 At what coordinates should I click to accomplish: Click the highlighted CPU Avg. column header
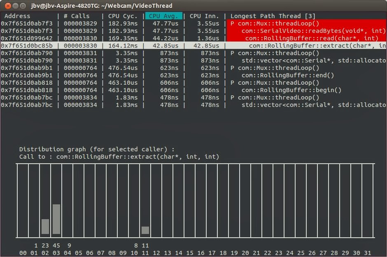pyautogui.click(x=162, y=16)
